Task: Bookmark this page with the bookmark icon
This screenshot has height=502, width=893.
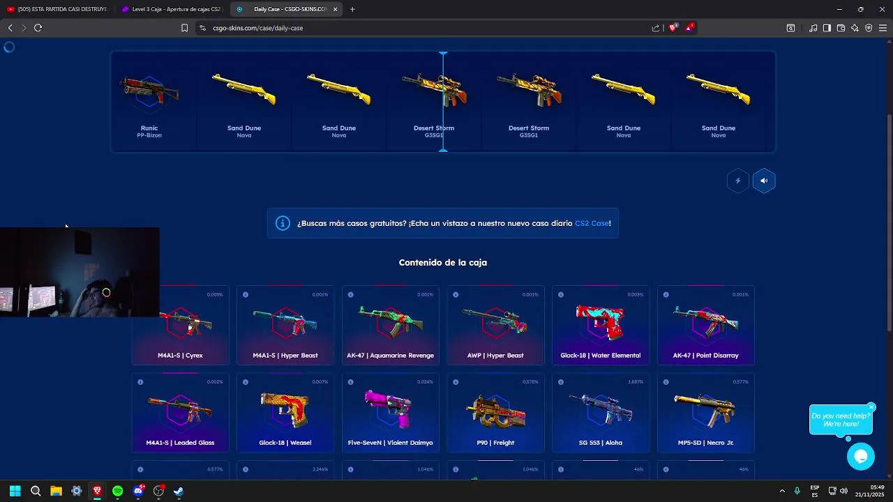Action: tap(184, 28)
